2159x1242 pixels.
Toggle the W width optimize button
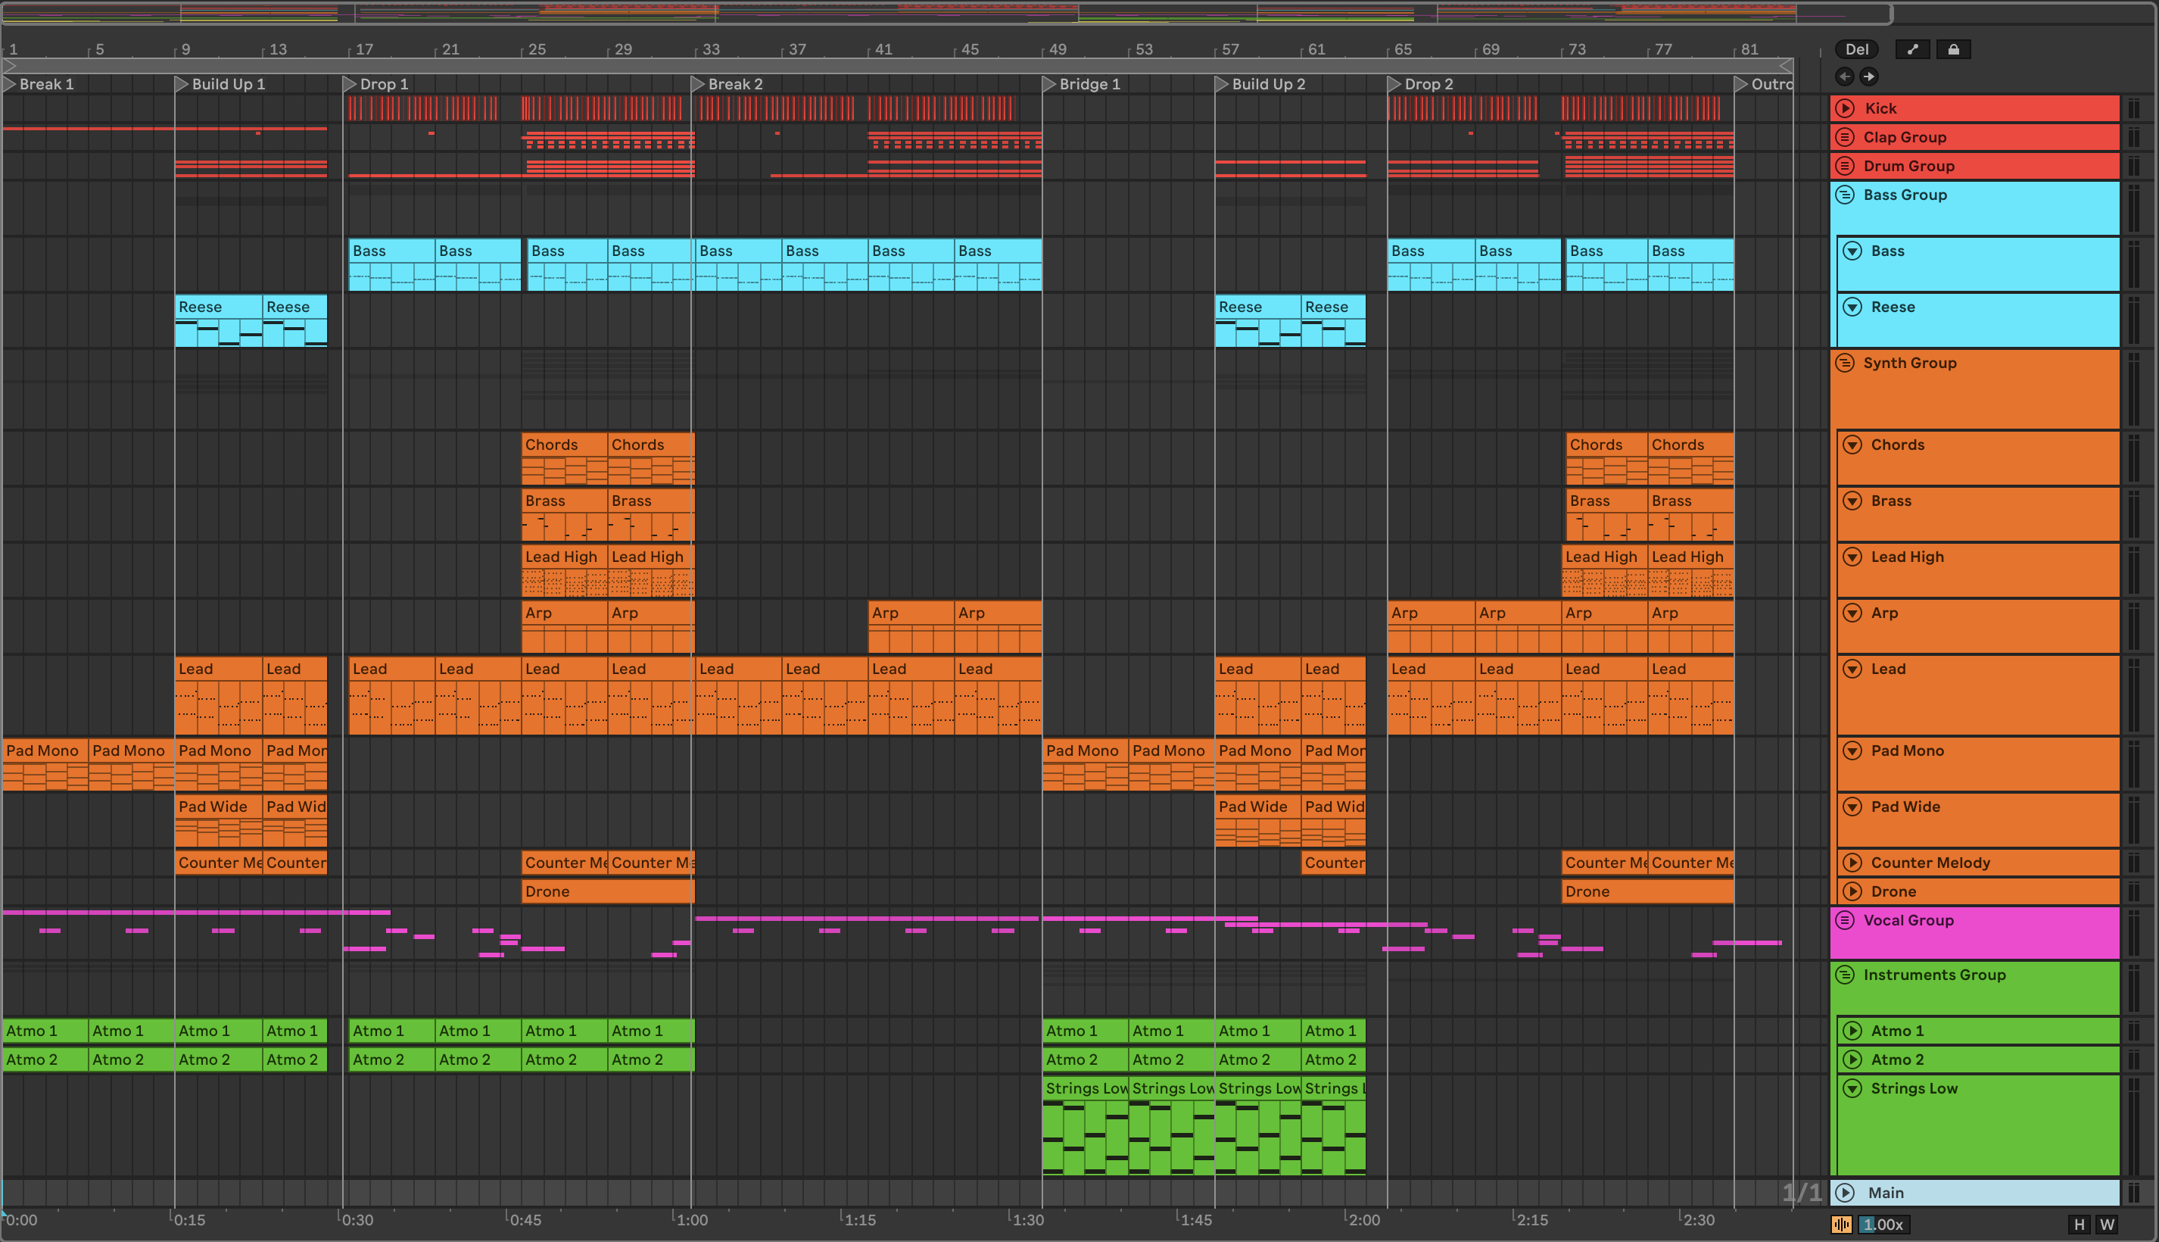2107,1225
